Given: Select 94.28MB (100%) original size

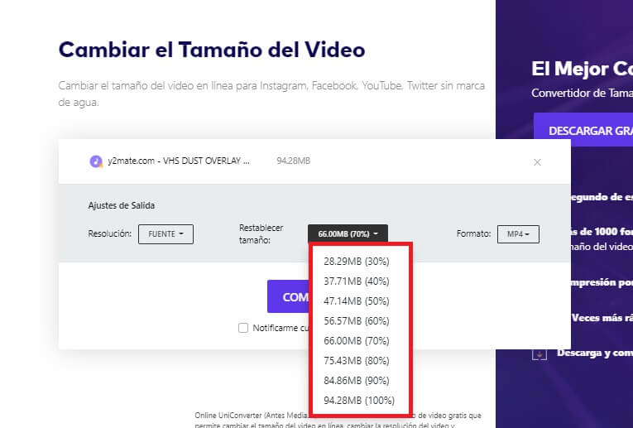Looking at the screenshot, I should [x=359, y=400].
